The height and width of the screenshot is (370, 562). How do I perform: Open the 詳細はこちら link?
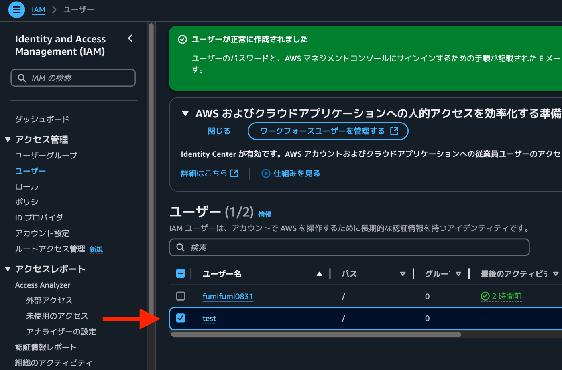(204, 173)
